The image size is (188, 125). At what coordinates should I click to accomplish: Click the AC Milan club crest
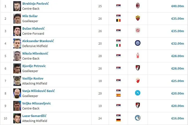(x=138, y=6)
